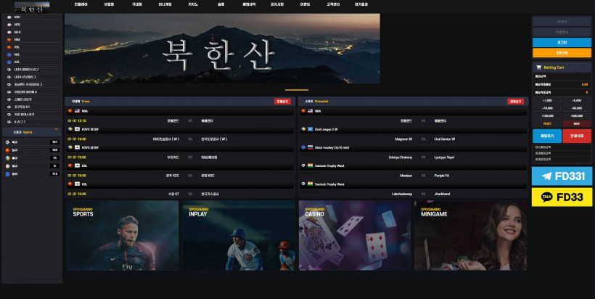Select the NBA league in sidebar
Viewport: 595px width, 299px height.
pyautogui.click(x=32, y=39)
